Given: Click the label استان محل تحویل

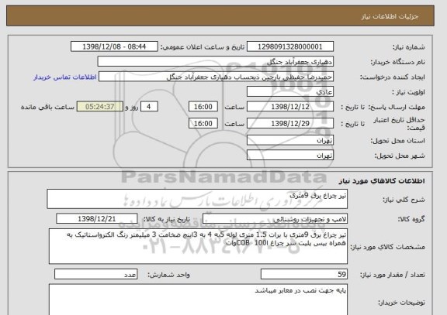Looking at the screenshot, I should 397,141.
